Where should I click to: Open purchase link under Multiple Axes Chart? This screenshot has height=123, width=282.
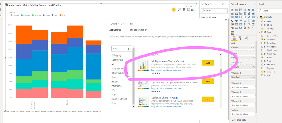[166, 70]
